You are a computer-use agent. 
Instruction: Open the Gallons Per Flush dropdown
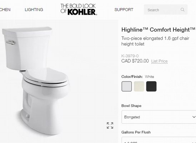159,140
